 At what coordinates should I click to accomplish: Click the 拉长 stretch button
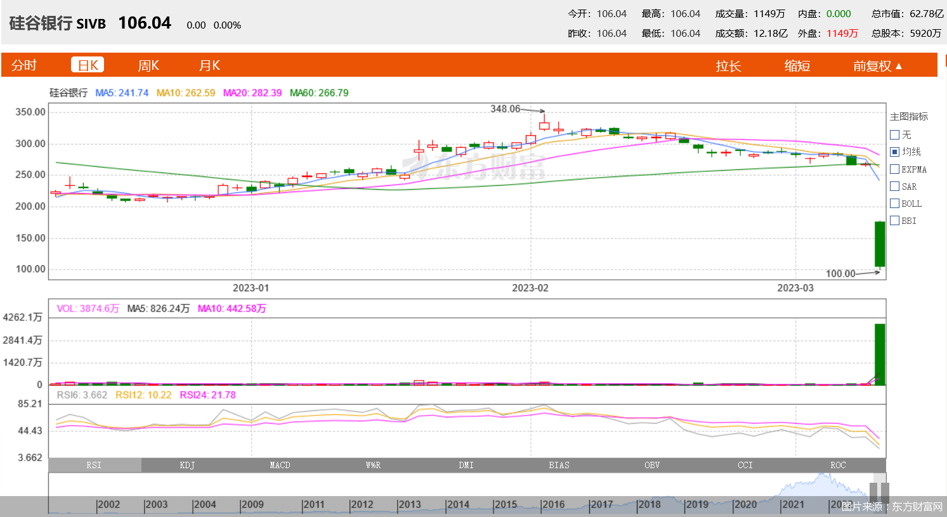click(728, 66)
